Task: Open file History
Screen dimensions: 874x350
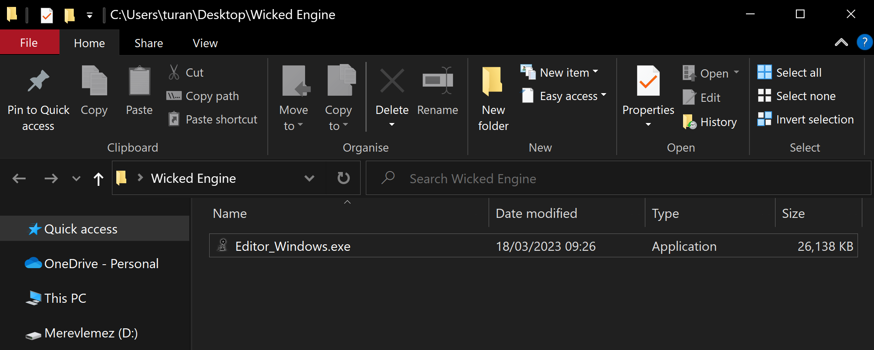Action: click(x=710, y=122)
